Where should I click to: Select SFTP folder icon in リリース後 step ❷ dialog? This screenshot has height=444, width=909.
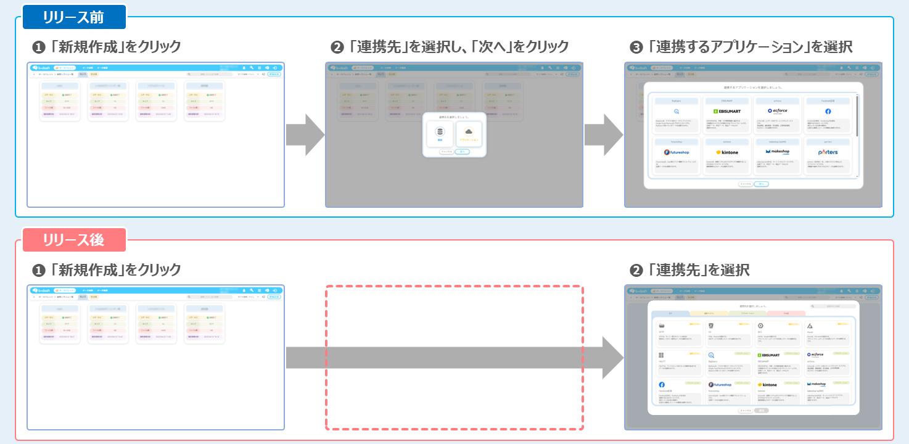pyautogui.click(x=662, y=326)
